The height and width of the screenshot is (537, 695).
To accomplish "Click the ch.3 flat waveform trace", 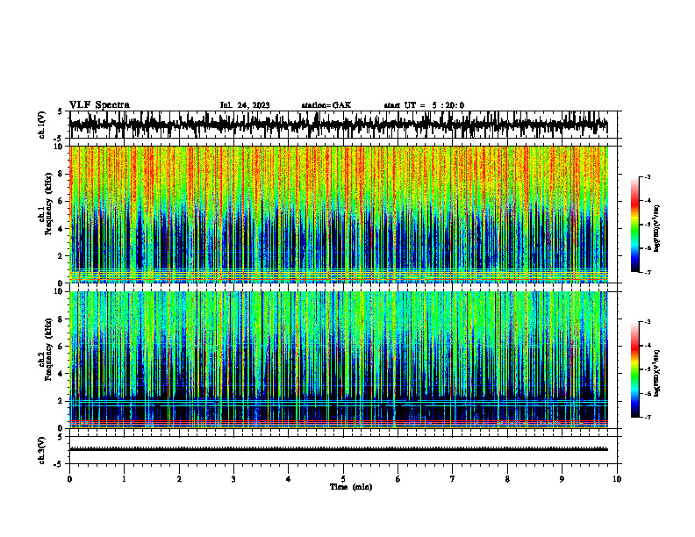I will point(339,449).
